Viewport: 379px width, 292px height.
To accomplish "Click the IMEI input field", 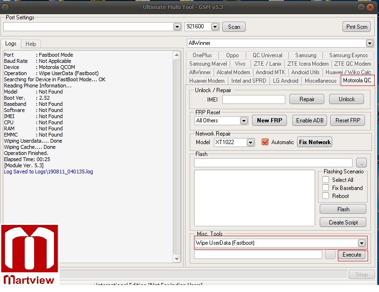I will point(254,99).
